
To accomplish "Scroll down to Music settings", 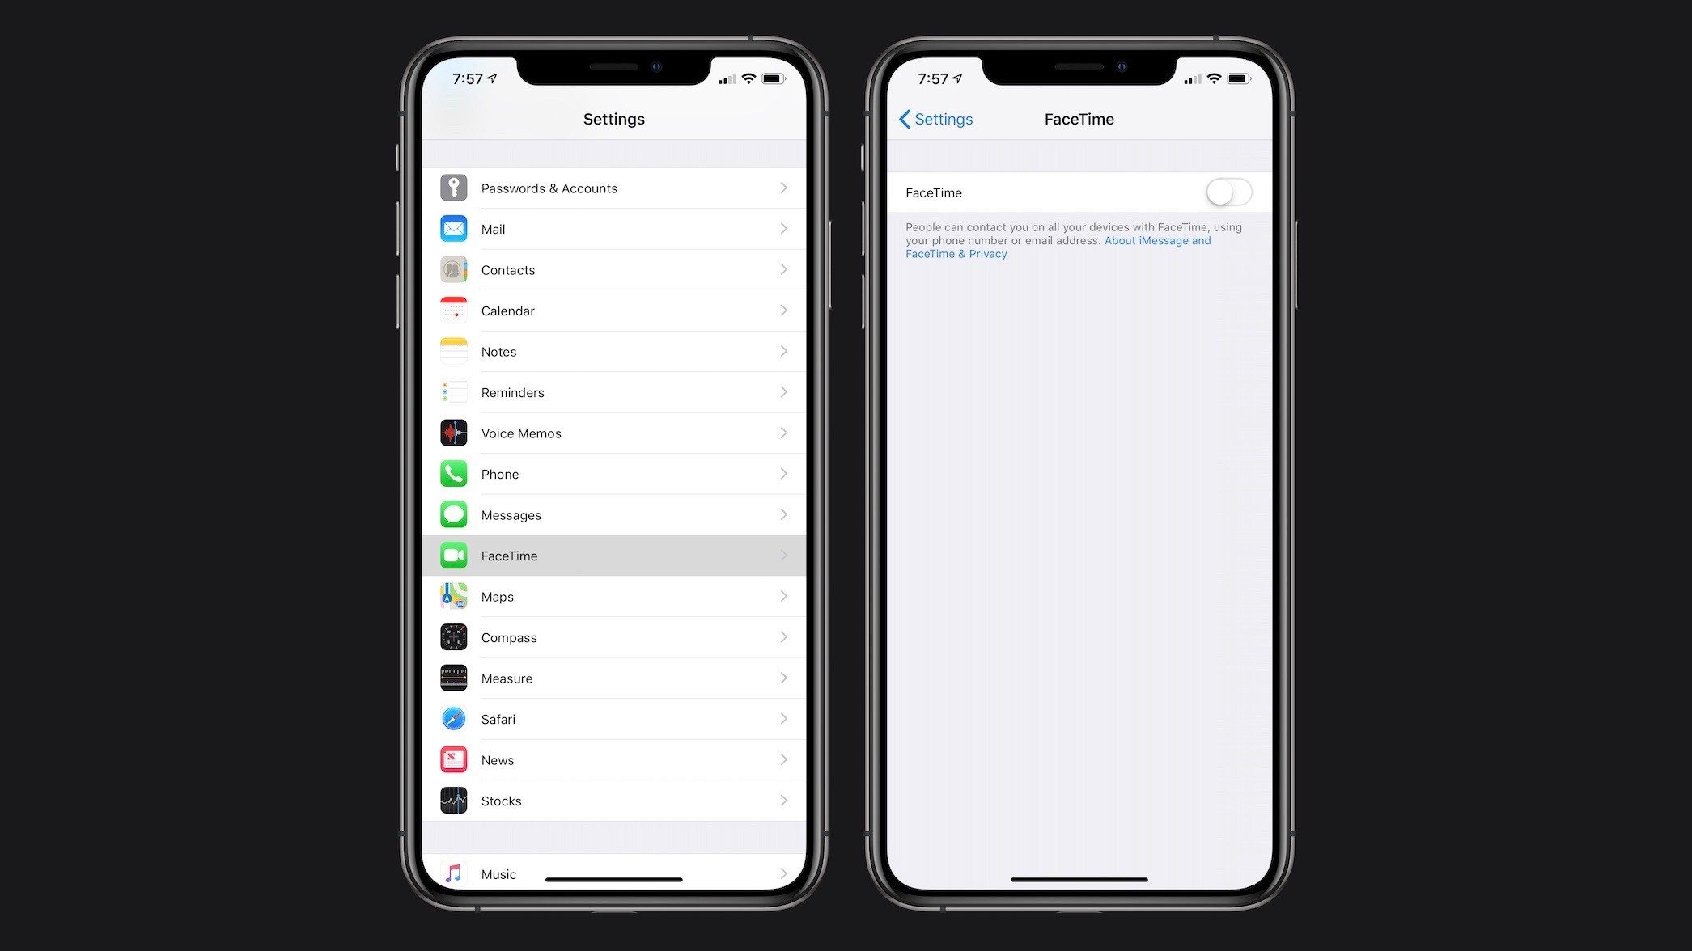I will [613, 873].
